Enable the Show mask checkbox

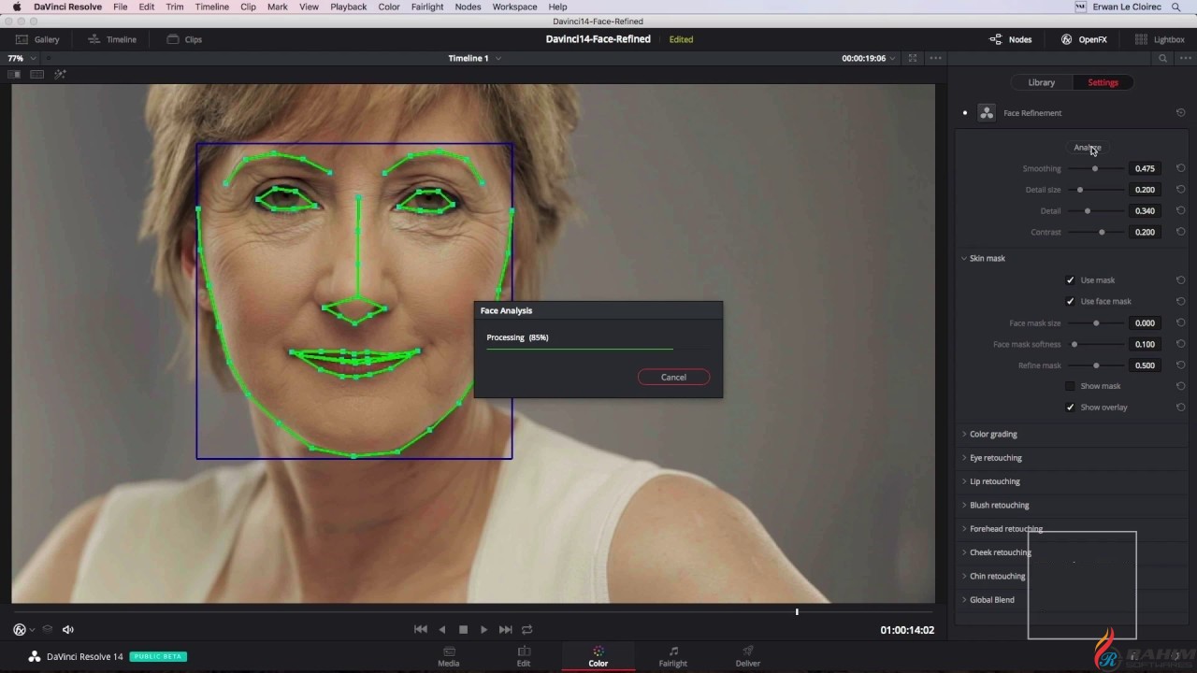point(1071,386)
